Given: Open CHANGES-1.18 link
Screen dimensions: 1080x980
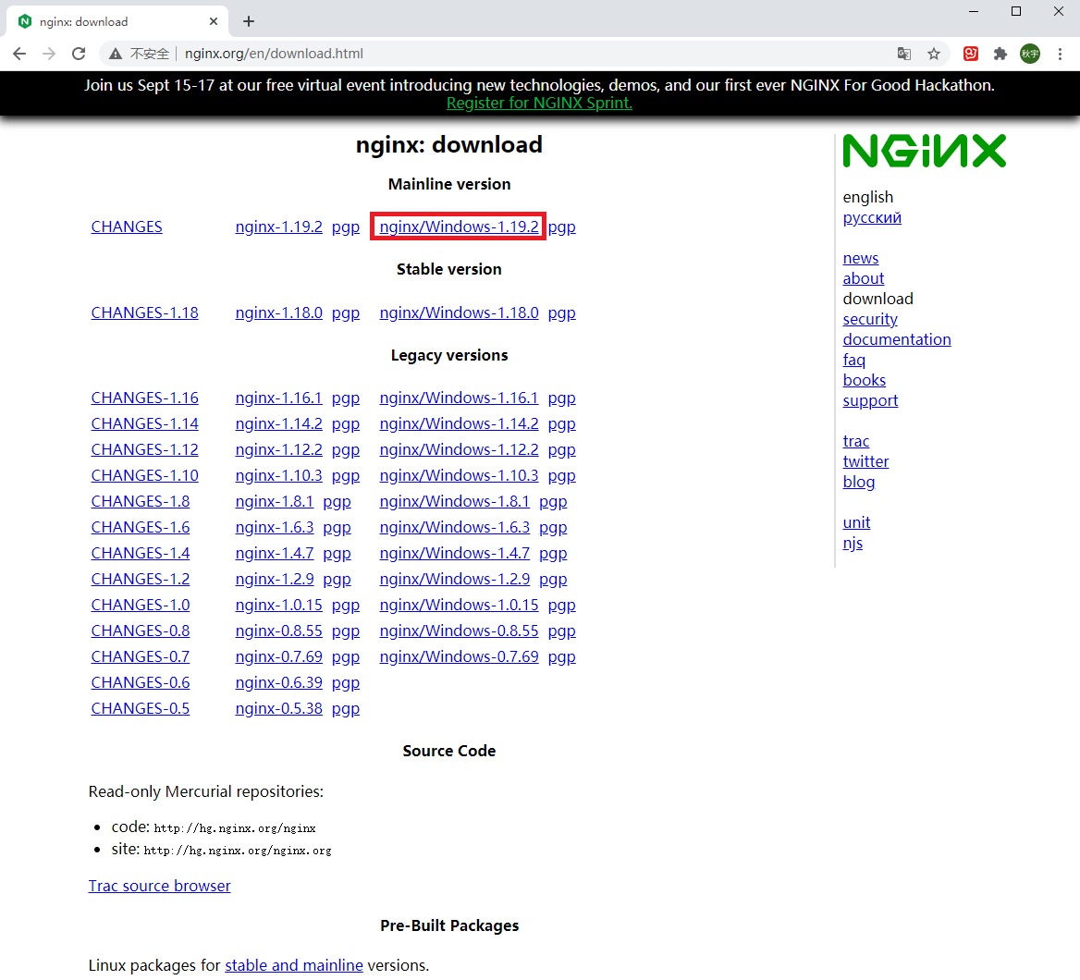Looking at the screenshot, I should 144,312.
